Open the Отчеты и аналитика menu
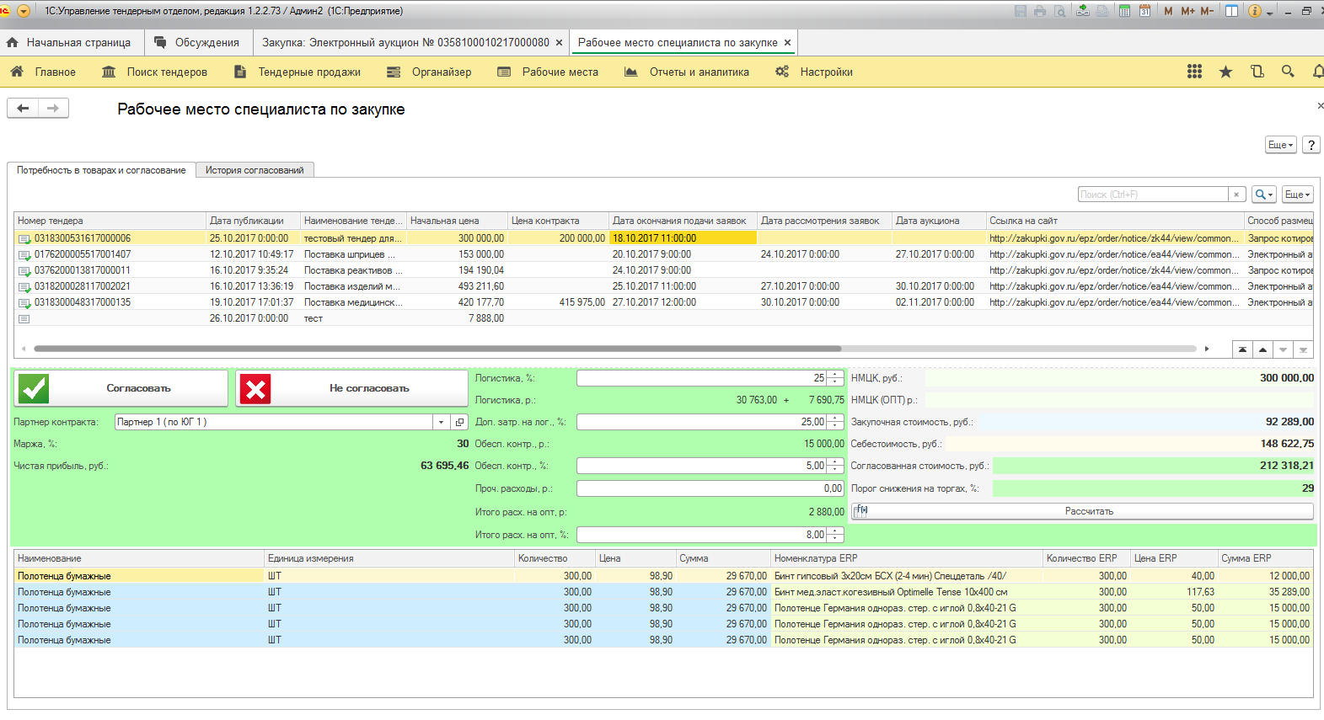 point(698,72)
